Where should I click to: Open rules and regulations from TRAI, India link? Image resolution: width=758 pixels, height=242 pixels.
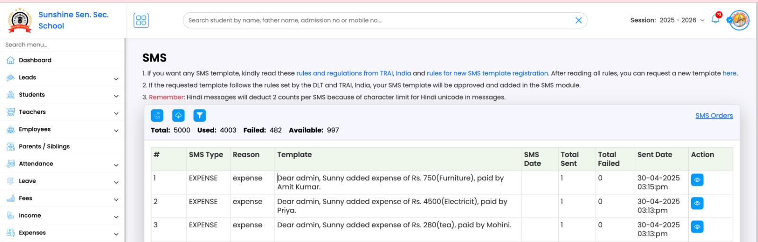354,73
